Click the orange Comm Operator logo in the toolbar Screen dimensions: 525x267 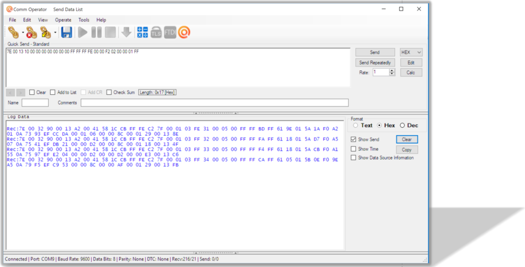(184, 32)
